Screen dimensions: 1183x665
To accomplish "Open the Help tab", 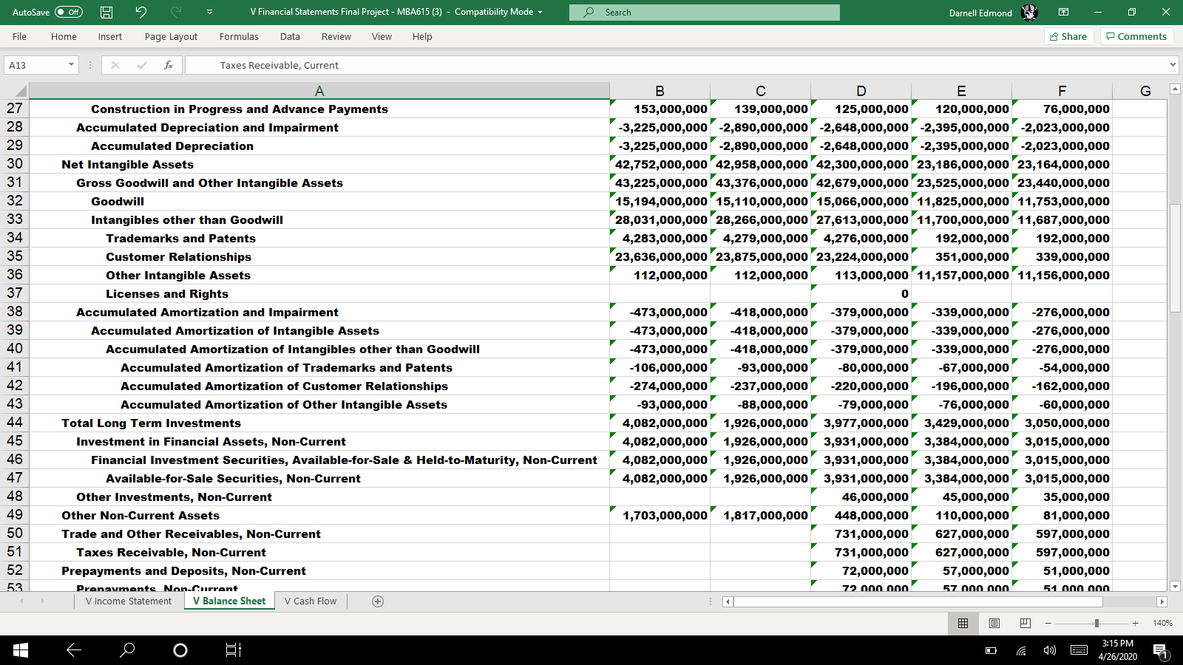I will [x=422, y=36].
